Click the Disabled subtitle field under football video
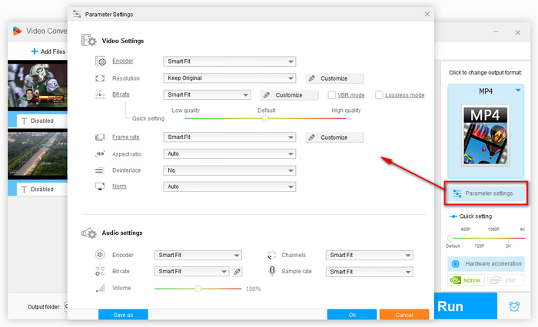Image resolution: width=538 pixels, height=327 pixels. coord(42,121)
